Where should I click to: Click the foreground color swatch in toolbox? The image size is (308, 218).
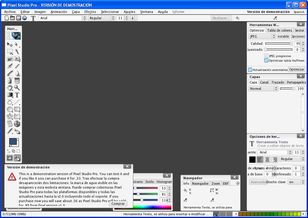click(x=13, y=141)
